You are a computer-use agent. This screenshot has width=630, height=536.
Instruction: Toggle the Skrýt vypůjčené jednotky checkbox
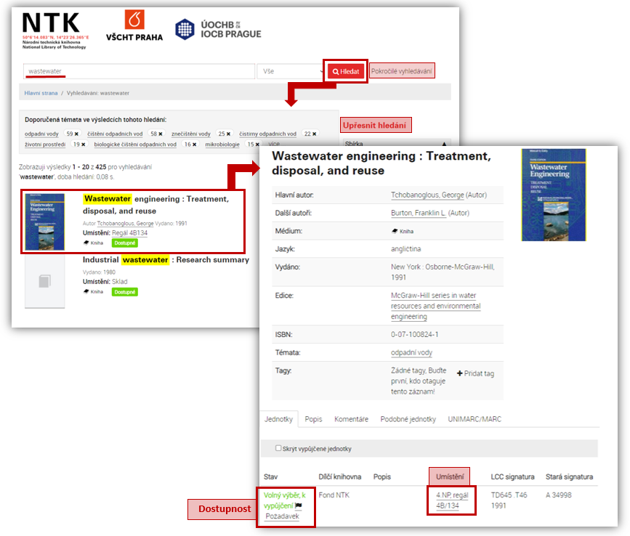coord(278,448)
